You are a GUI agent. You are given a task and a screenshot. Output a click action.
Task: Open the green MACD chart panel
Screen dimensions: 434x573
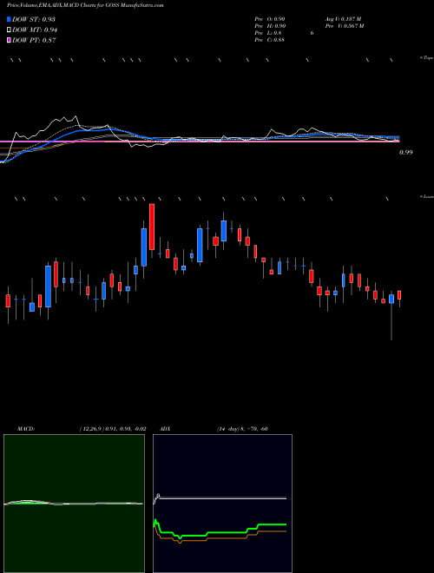[74, 504]
